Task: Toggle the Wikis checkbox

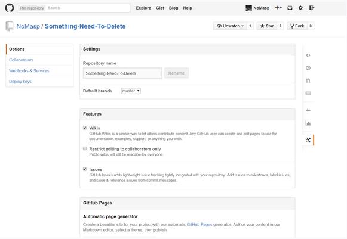Action: pyautogui.click(x=85, y=128)
